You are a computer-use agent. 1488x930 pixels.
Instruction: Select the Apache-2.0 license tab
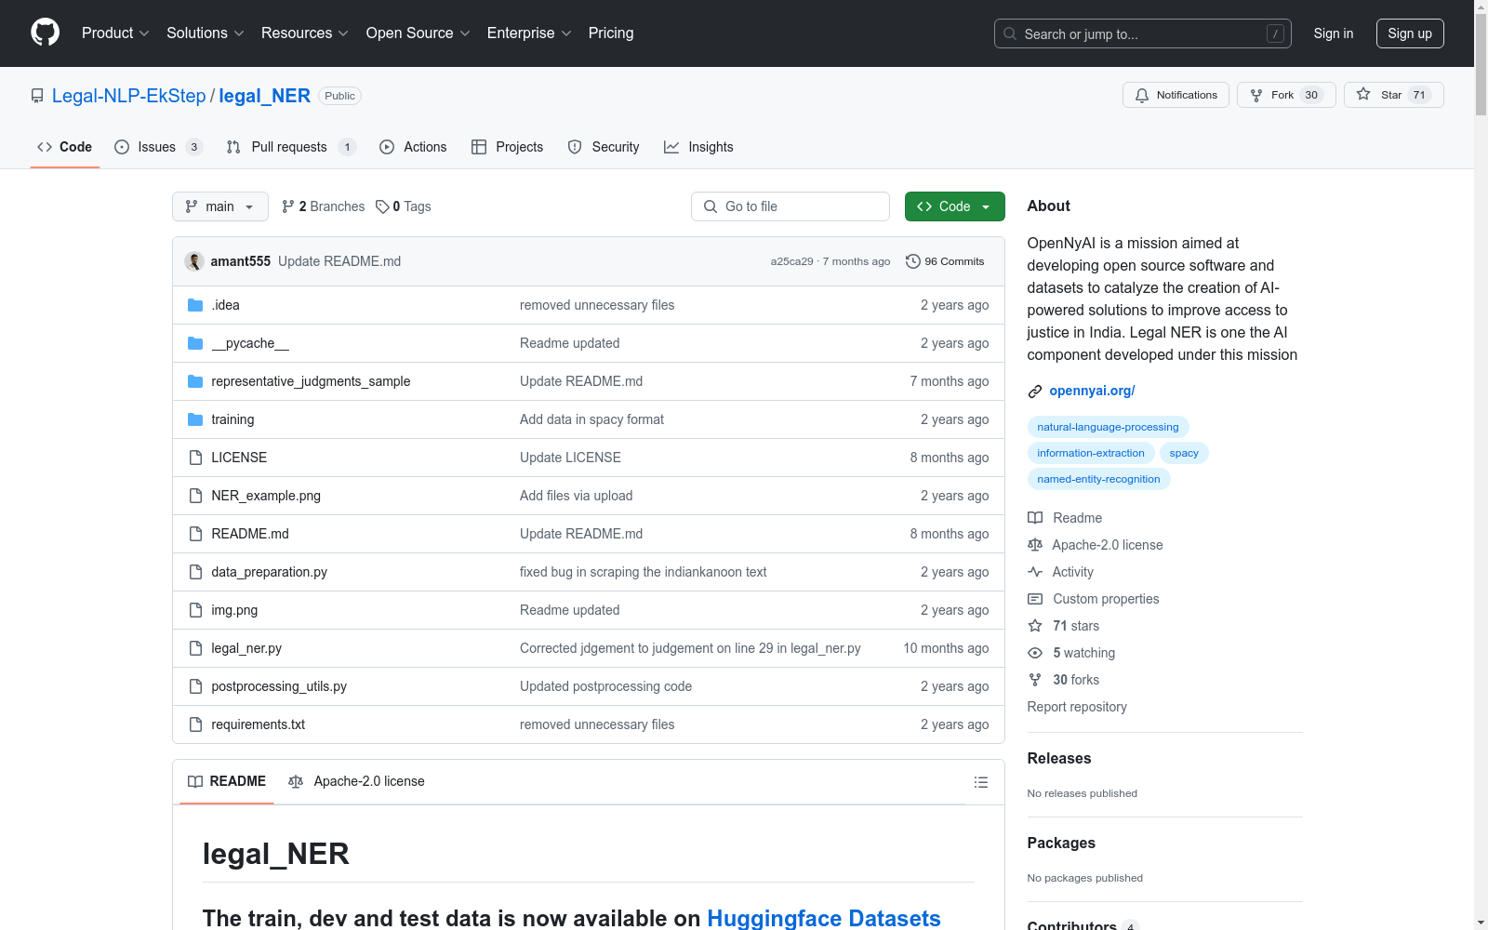[x=356, y=781]
